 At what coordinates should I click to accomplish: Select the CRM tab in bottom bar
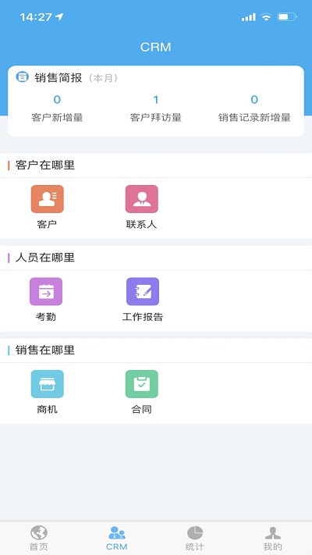(117, 538)
